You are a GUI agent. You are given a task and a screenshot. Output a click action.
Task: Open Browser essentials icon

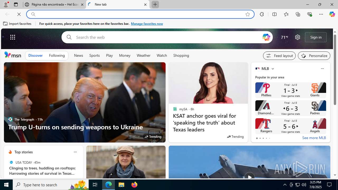pyautogui.click(x=309, y=14)
